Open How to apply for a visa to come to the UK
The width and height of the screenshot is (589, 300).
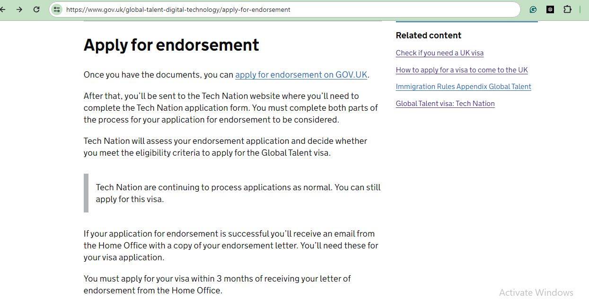point(461,70)
